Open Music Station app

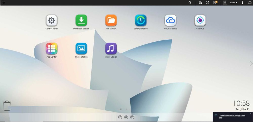tap(111, 48)
